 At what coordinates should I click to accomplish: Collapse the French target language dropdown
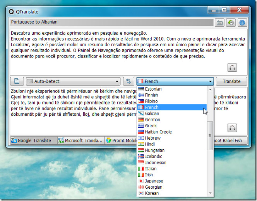175,81
